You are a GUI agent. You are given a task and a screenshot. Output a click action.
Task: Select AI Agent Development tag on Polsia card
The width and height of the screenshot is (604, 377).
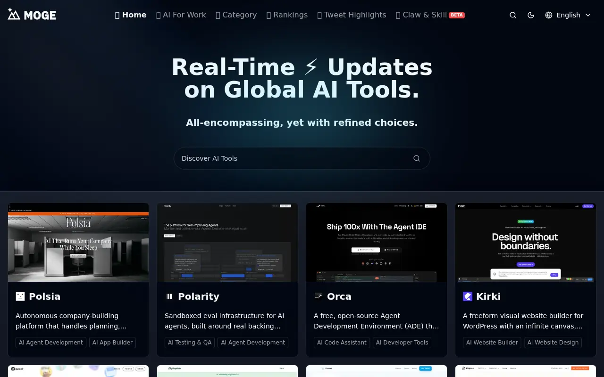tap(51, 343)
